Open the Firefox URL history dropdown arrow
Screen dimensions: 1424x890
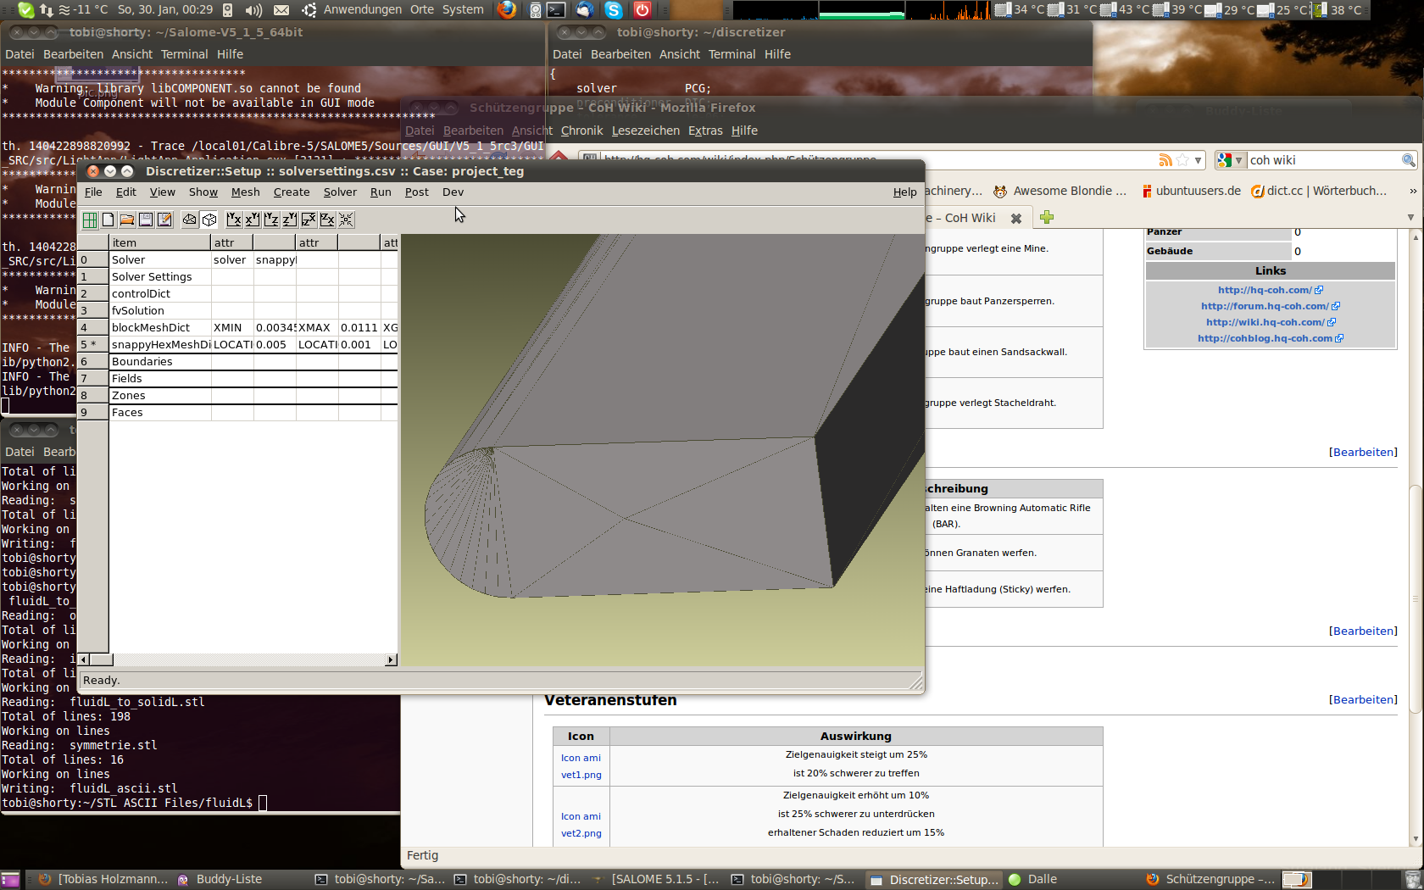1198,160
